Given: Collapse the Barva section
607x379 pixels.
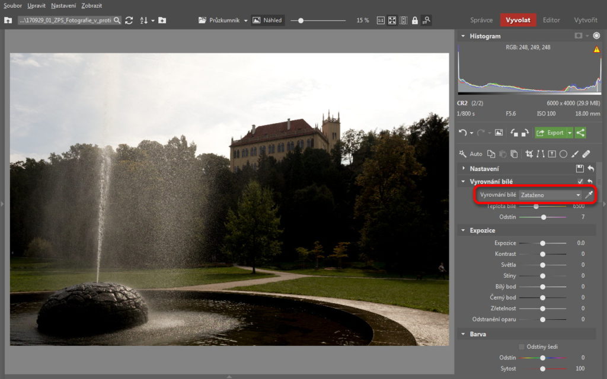Looking at the screenshot, I should pyautogui.click(x=462, y=334).
